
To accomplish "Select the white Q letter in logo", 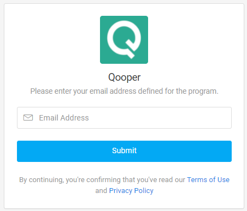I will 124,39.
